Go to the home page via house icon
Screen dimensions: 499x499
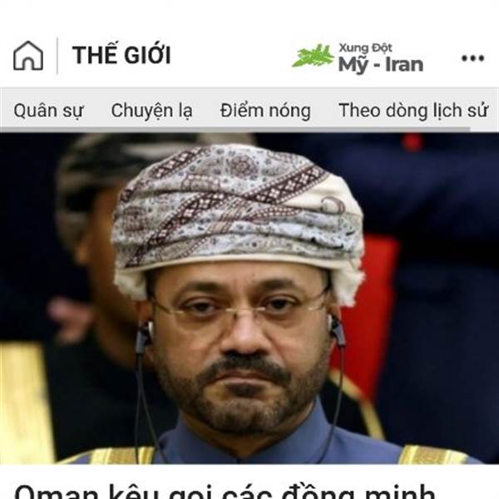pos(28,56)
